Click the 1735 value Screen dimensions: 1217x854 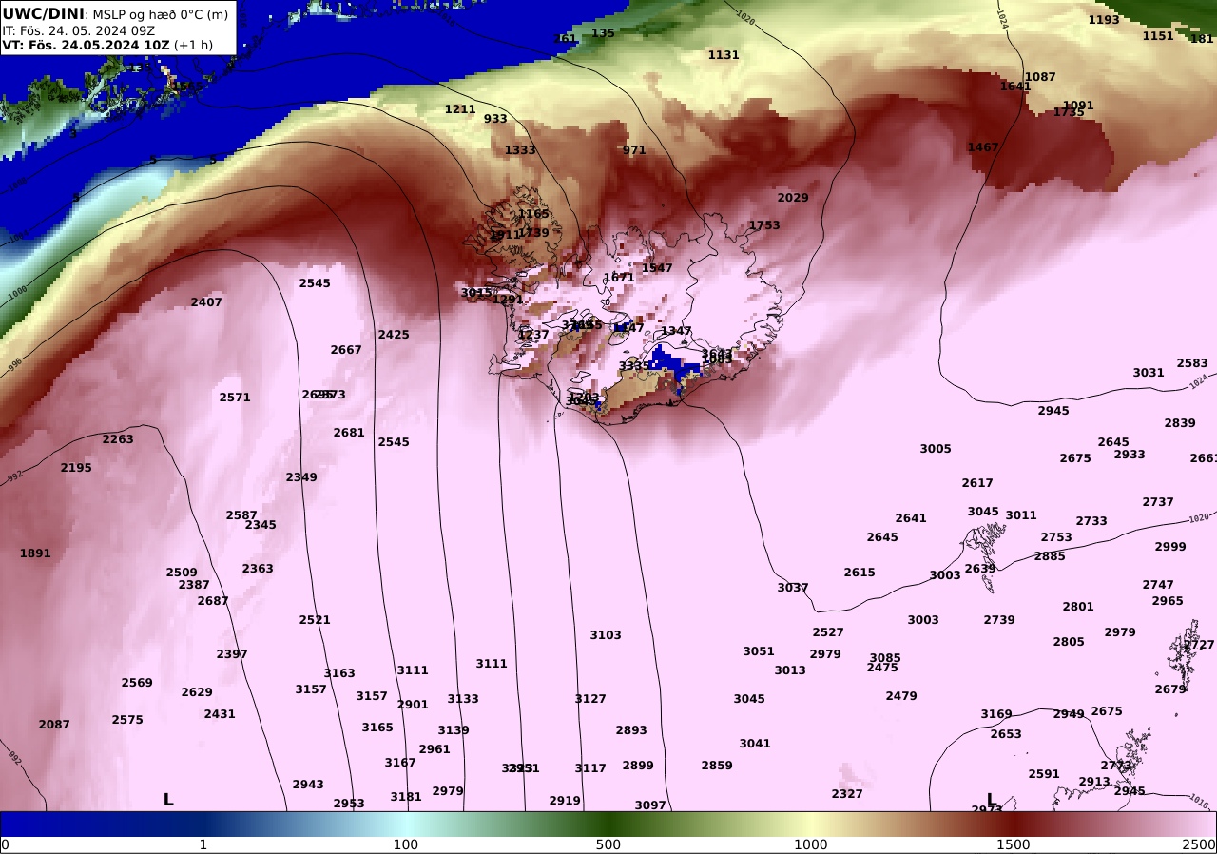(x=1069, y=112)
